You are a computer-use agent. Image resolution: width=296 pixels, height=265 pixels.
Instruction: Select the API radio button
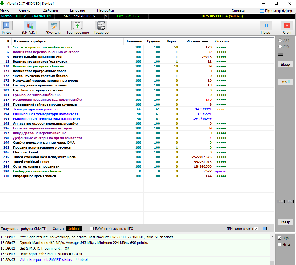pos(280,40)
